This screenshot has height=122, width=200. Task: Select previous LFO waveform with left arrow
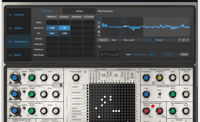(x=102, y=54)
